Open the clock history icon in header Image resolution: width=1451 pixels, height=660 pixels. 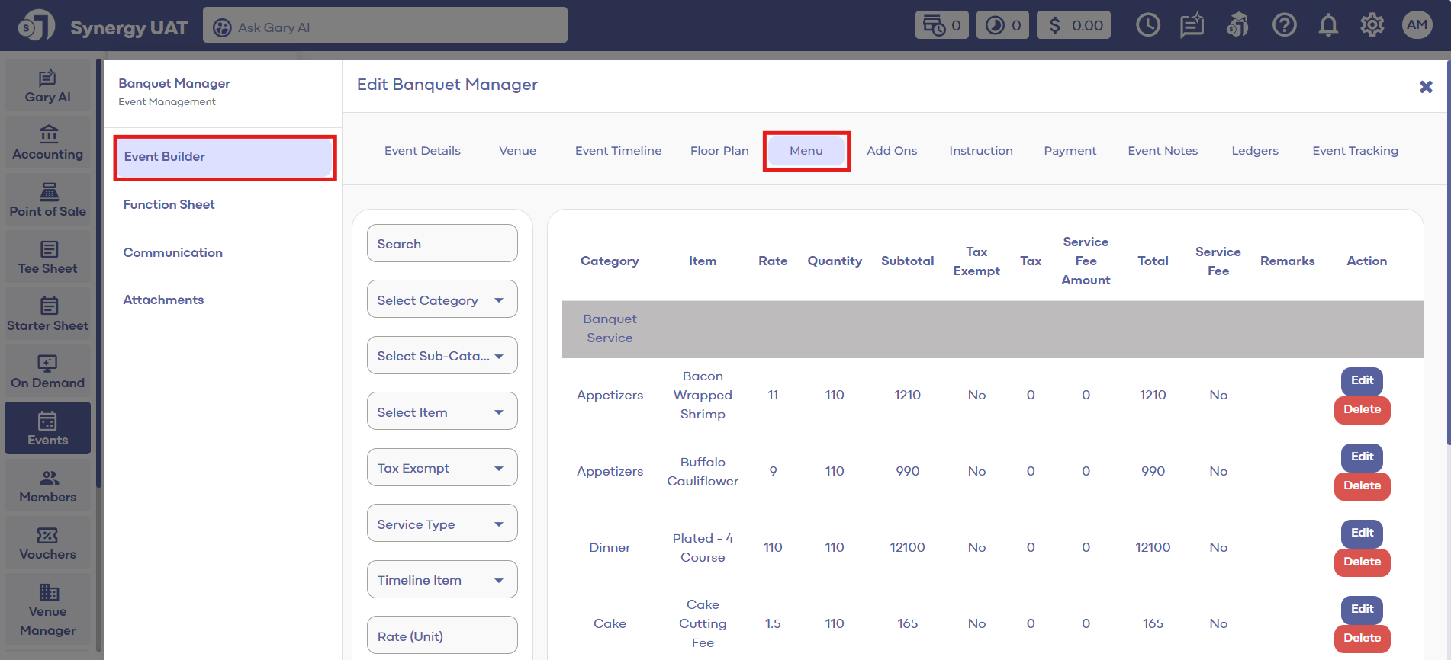[x=1147, y=26]
